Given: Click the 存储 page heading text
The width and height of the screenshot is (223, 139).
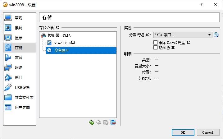Looking at the screenshot, I should tap(47, 17).
